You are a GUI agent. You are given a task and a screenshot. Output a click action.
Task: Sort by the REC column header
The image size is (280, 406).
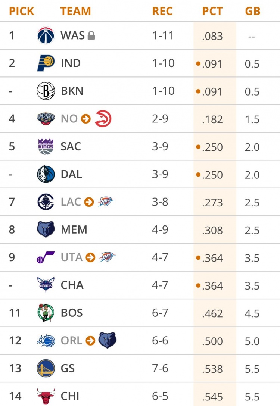(x=162, y=11)
